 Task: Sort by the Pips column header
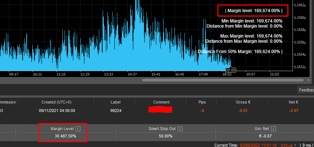point(202,102)
